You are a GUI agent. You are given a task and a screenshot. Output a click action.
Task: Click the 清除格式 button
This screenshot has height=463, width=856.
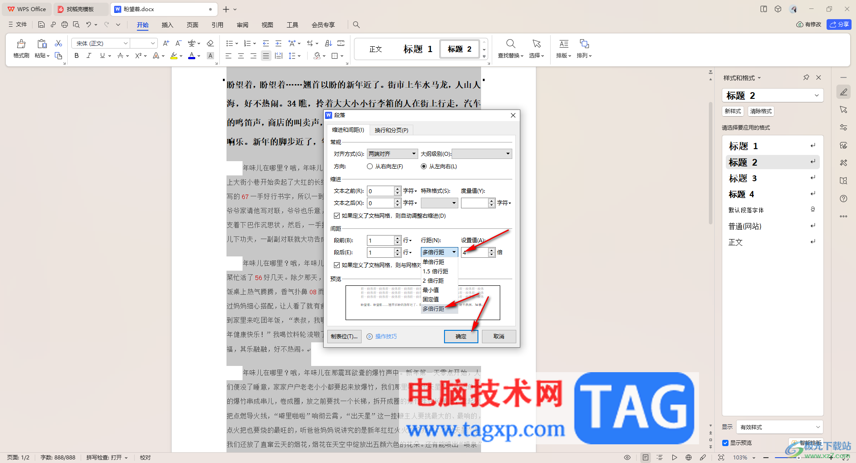[x=761, y=111]
